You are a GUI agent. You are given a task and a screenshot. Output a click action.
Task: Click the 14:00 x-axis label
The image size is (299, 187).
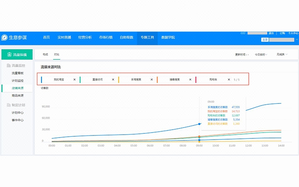[x=281, y=145]
